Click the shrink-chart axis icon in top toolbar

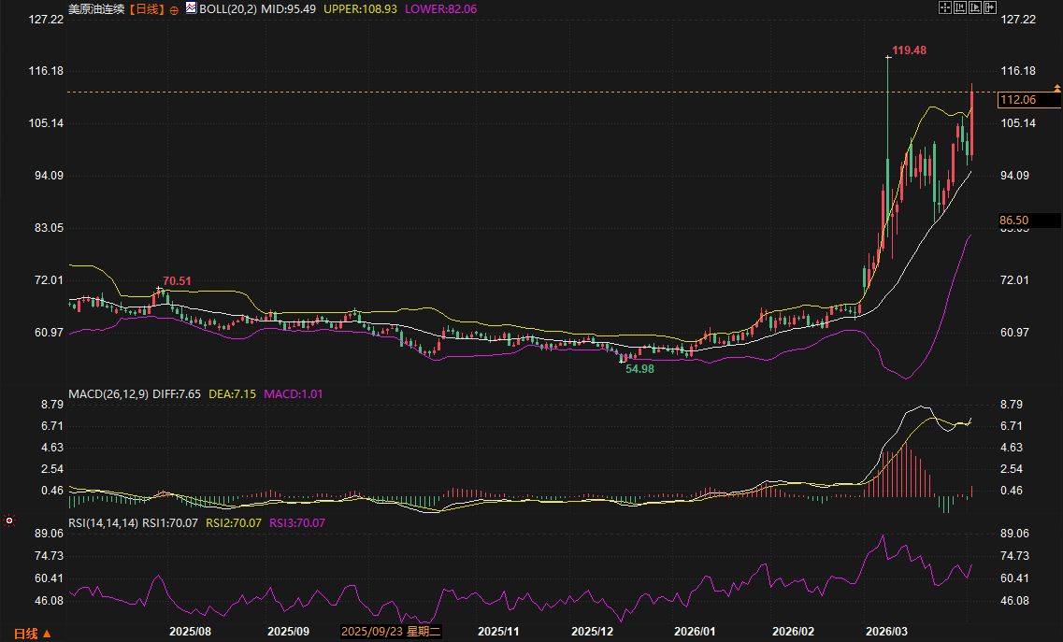pyautogui.click(x=959, y=7)
